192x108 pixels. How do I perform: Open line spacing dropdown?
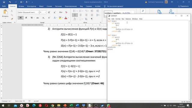pos(98,15)
